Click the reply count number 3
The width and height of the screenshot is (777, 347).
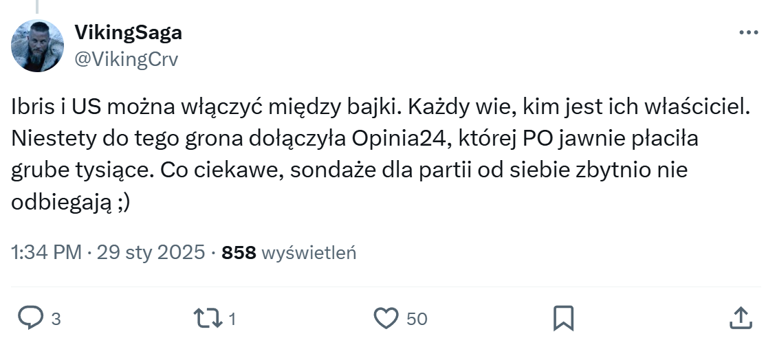(56, 320)
